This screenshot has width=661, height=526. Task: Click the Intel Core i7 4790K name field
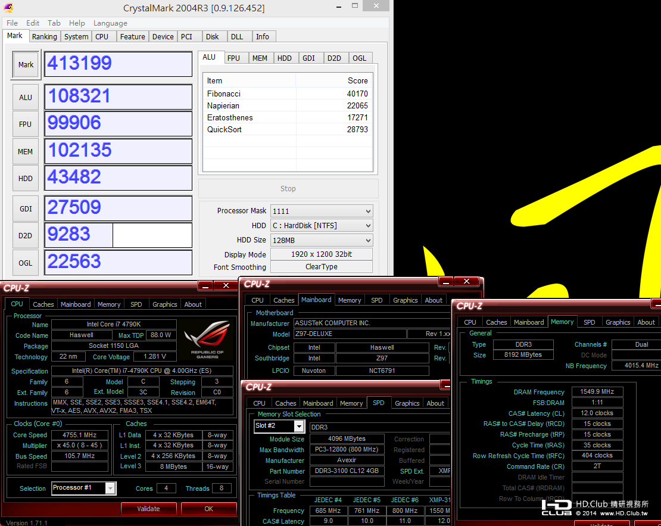pos(114,324)
